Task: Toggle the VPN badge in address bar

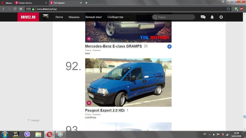Action: pos(28,9)
